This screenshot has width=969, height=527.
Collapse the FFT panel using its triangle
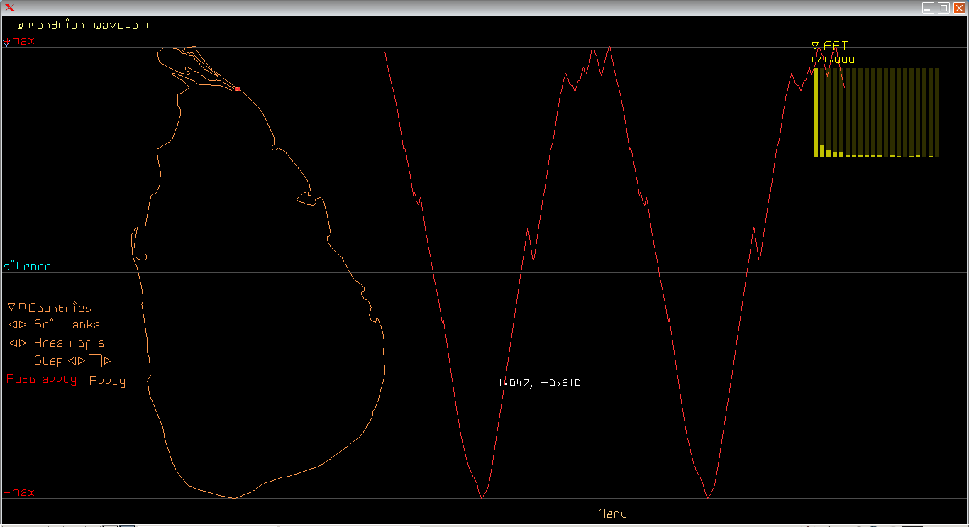815,45
